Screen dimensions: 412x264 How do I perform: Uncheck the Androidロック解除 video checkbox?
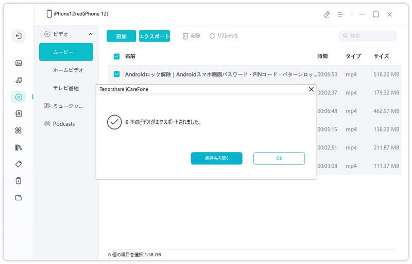tap(117, 74)
